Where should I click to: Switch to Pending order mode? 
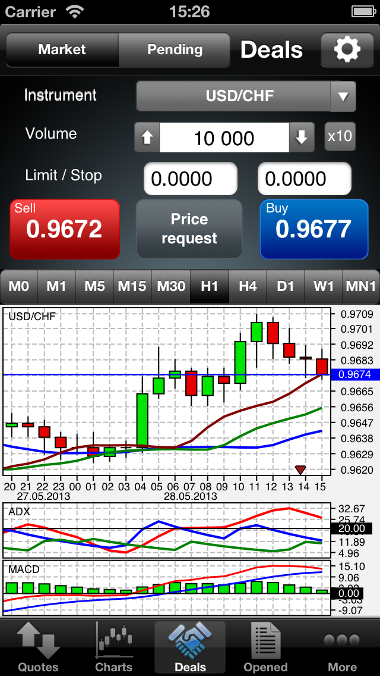pyautogui.click(x=175, y=50)
